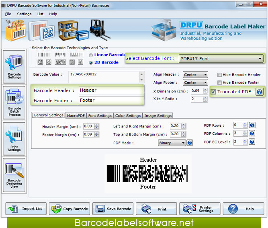
Task: Switch to the Image Settings tab
Action: pos(158,116)
